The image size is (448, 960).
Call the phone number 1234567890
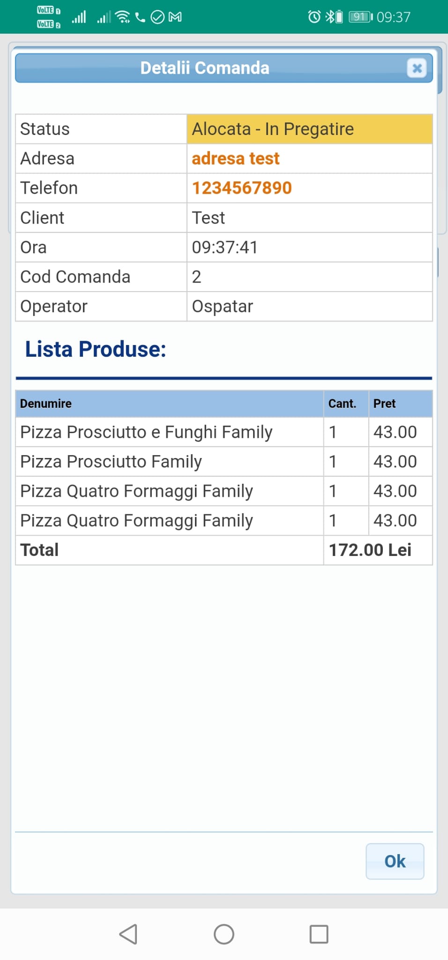242,188
